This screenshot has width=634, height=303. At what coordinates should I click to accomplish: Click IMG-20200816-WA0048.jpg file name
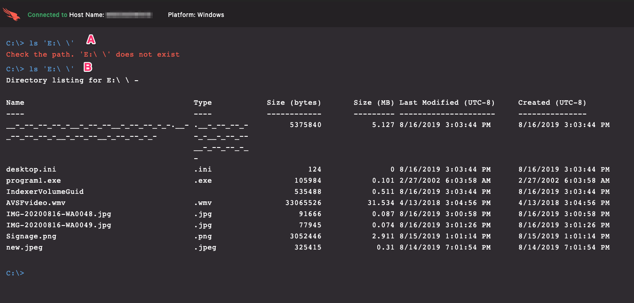click(58, 214)
